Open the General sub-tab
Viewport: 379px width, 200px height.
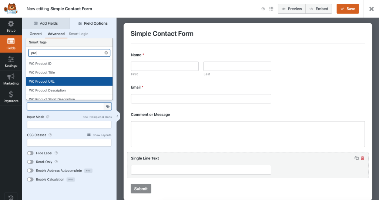[36, 34]
